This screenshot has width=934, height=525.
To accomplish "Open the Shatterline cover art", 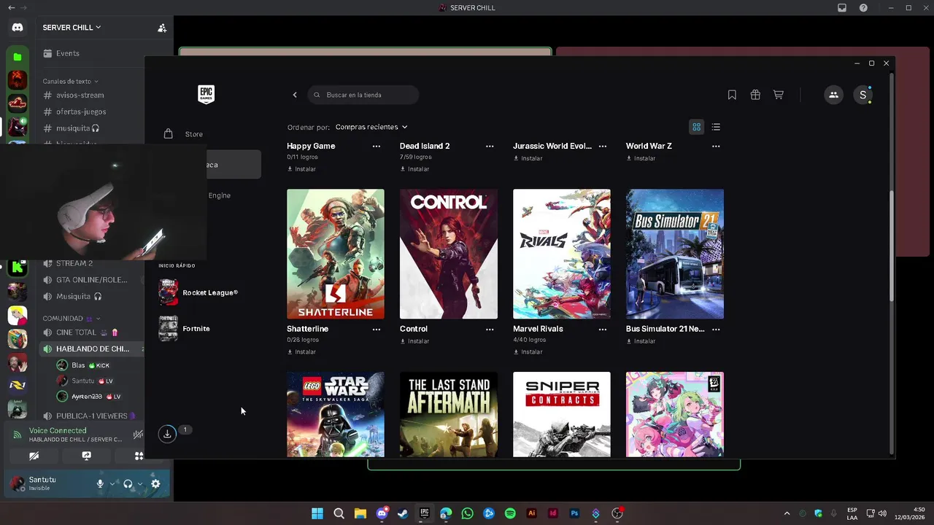I will click(x=336, y=254).
